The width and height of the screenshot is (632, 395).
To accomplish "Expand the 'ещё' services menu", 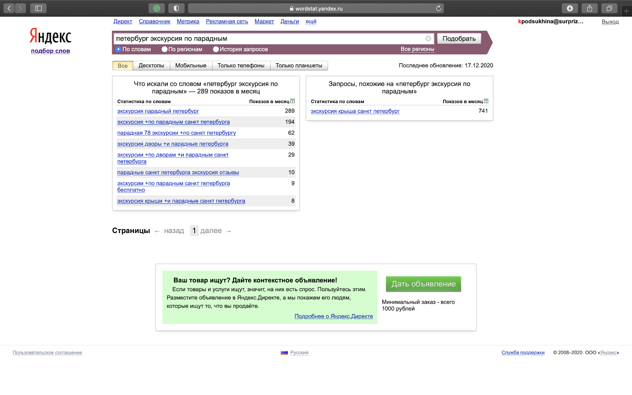I will [311, 21].
